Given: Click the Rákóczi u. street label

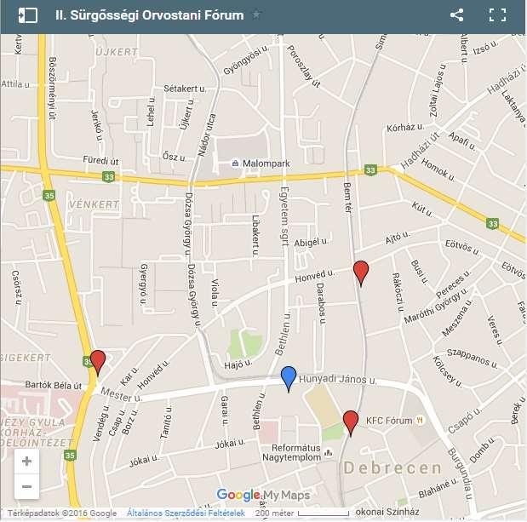Looking at the screenshot, I should [398, 292].
